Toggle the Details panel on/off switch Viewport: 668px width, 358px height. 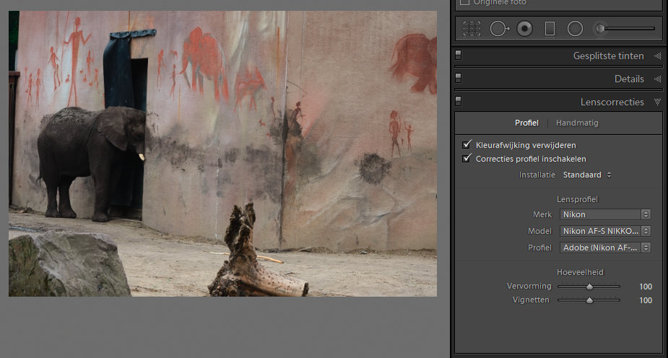[x=459, y=79]
